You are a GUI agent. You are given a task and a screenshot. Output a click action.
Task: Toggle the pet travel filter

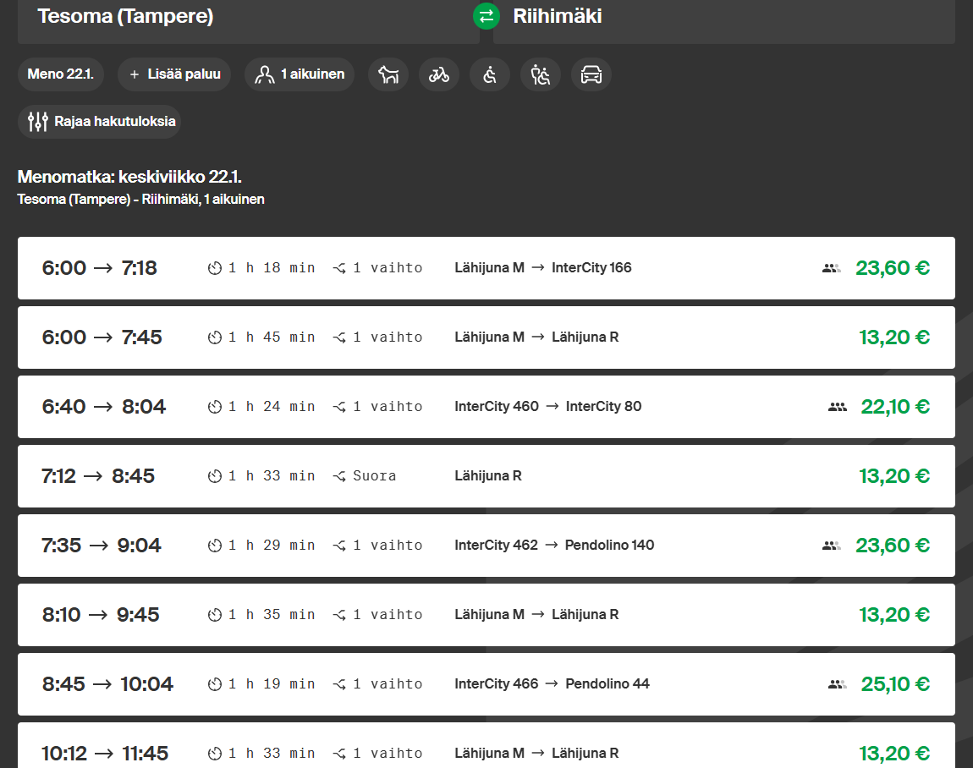pyautogui.click(x=388, y=74)
